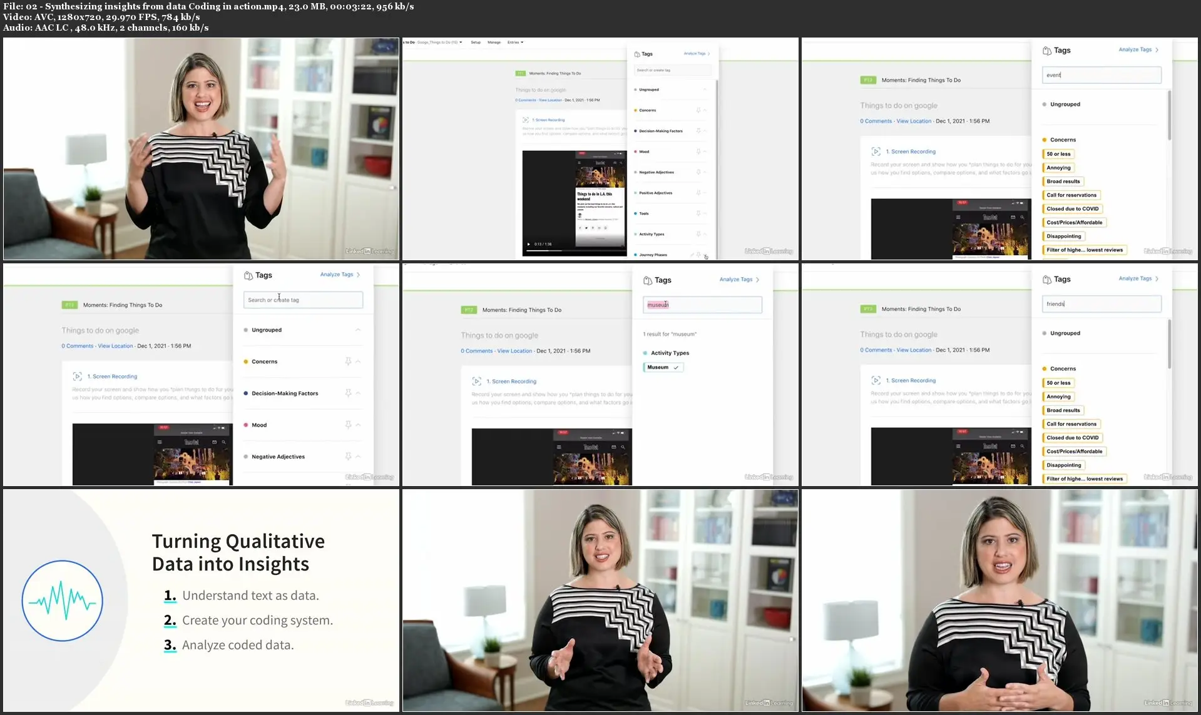Viewport: 1201px width, 715px height.
Task: Toggle the Annoying tag in the 'event' frame
Action: tap(1058, 168)
